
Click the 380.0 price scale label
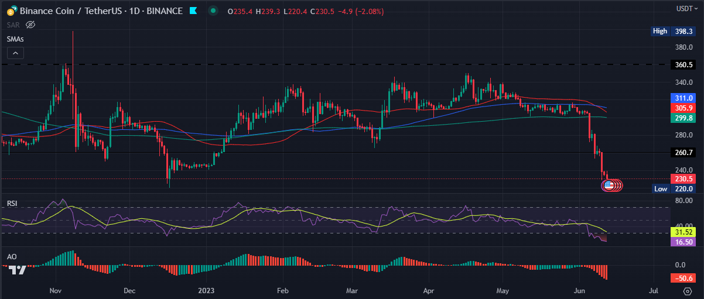685,47
